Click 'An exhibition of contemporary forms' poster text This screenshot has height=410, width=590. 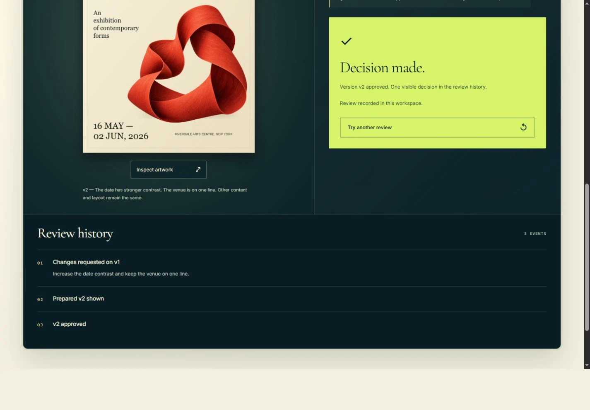pos(116,24)
